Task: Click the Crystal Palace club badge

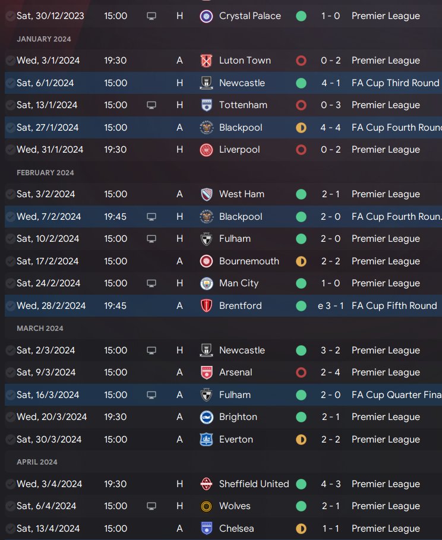Action: (x=206, y=16)
